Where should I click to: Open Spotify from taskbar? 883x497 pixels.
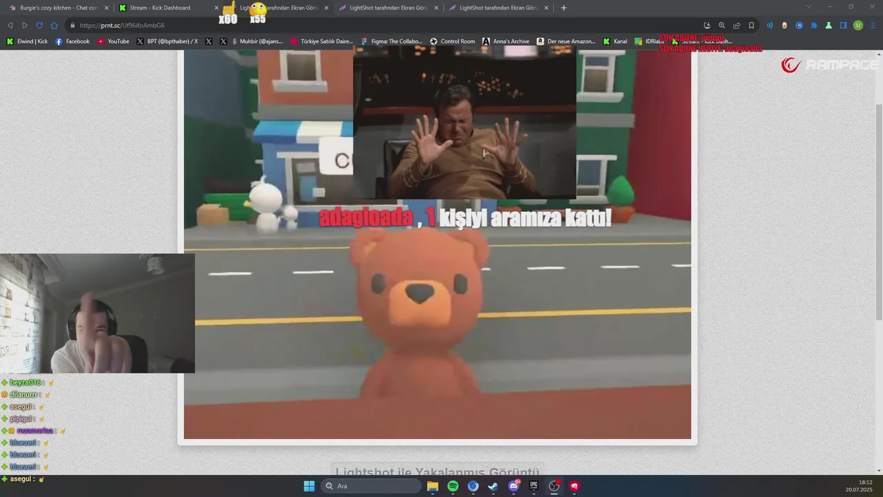click(453, 486)
